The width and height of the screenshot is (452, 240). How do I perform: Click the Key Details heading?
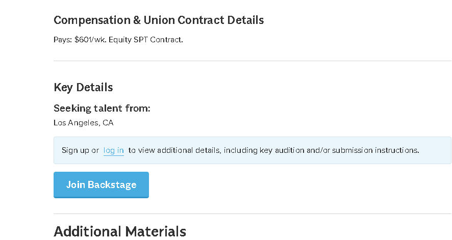click(83, 87)
